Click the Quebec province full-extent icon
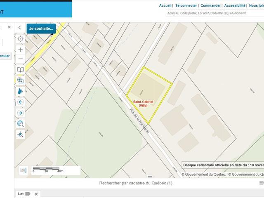This screenshot has width=264, height=198. pyautogui.click(x=20, y=91)
